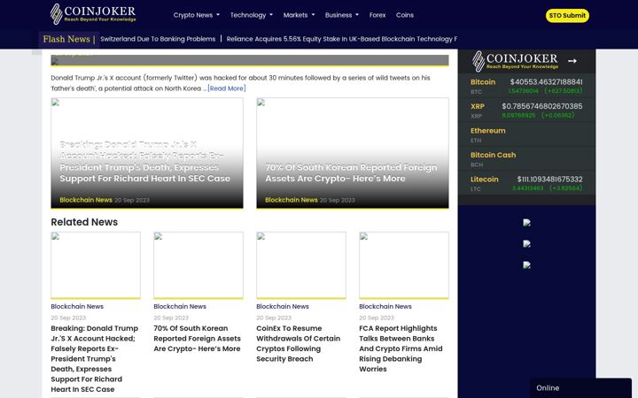Open headline FCA Report Highlights Talks Between Banks

click(x=401, y=348)
